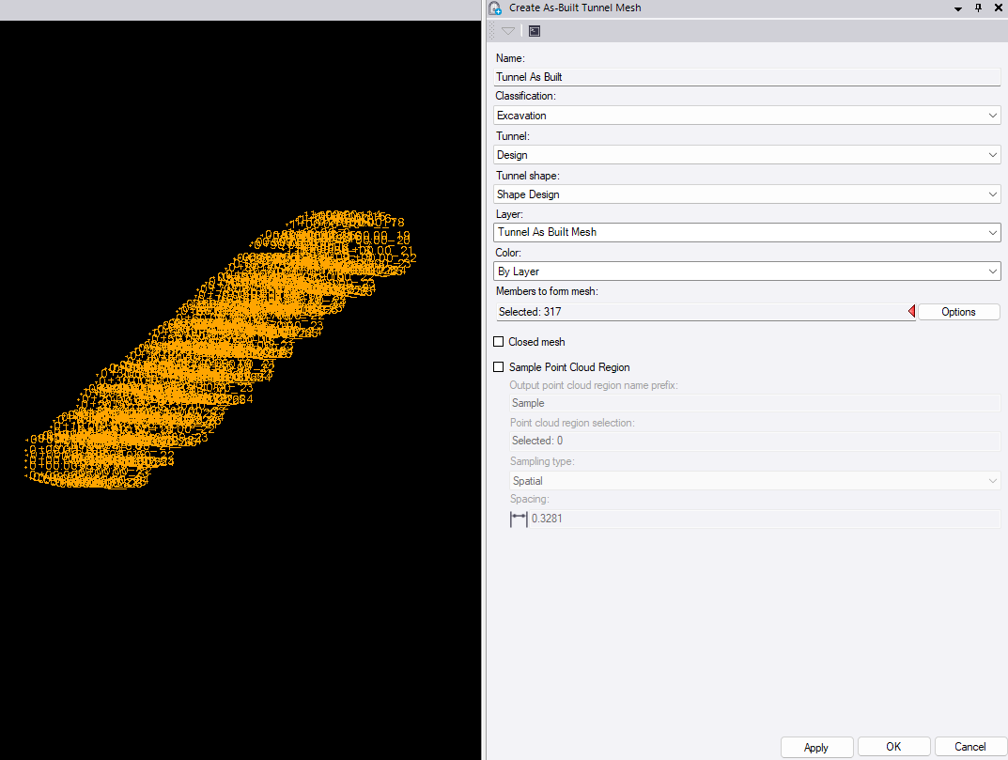Image resolution: width=1008 pixels, height=760 pixels.
Task: Click the orange tunnel scan data in viewport
Action: (219, 350)
